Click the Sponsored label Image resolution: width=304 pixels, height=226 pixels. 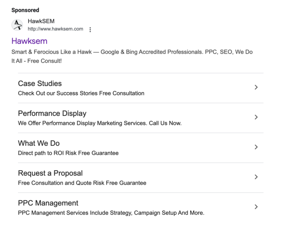(x=25, y=10)
